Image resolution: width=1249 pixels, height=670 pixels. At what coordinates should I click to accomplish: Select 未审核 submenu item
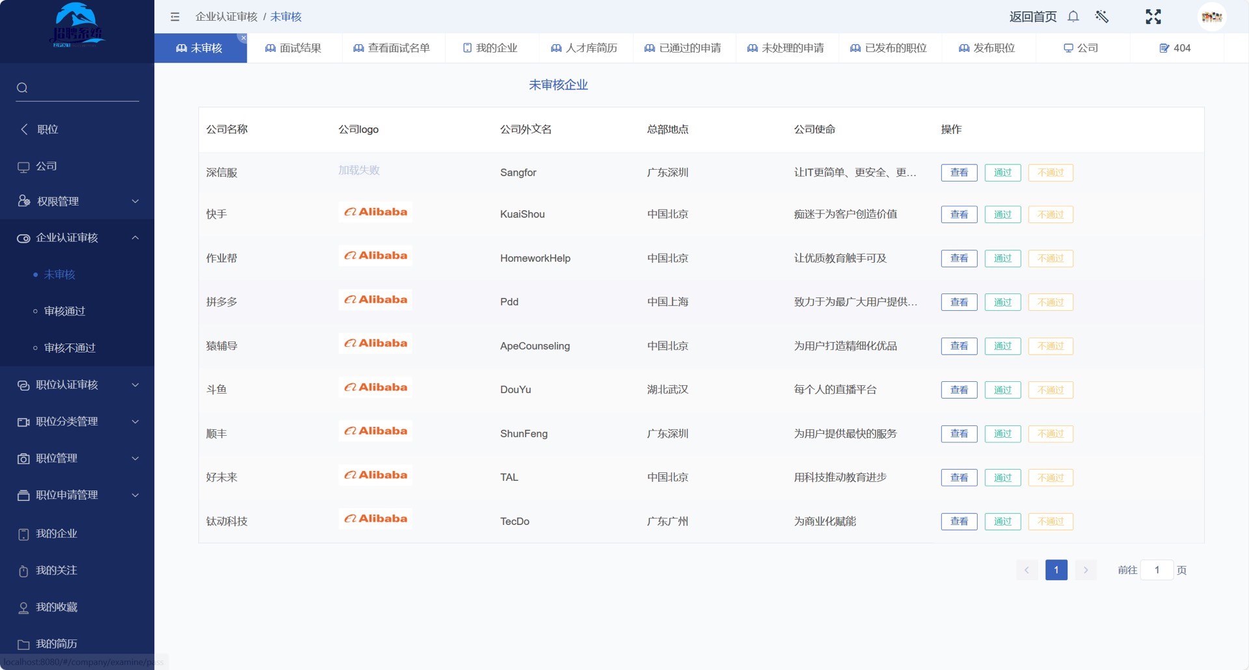click(77, 275)
